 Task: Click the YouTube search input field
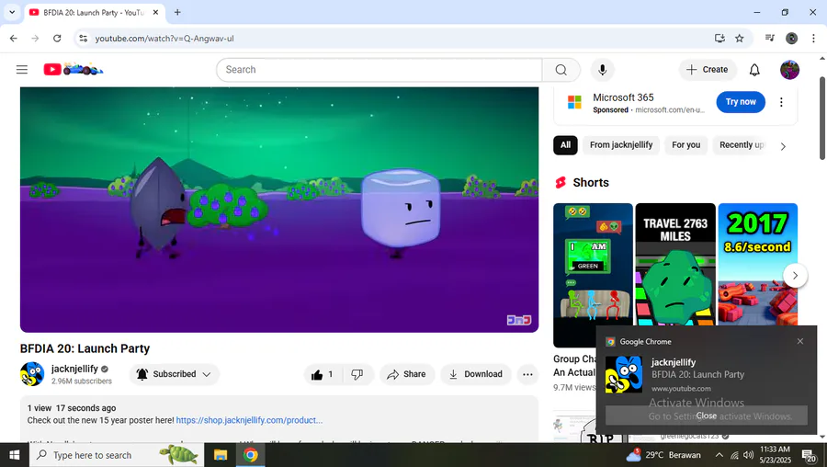[x=380, y=70]
